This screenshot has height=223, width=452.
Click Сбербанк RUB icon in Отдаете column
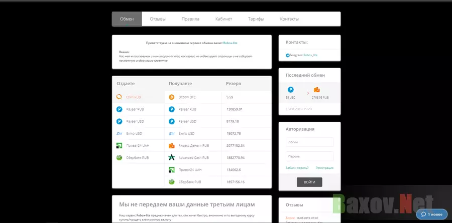click(119, 158)
